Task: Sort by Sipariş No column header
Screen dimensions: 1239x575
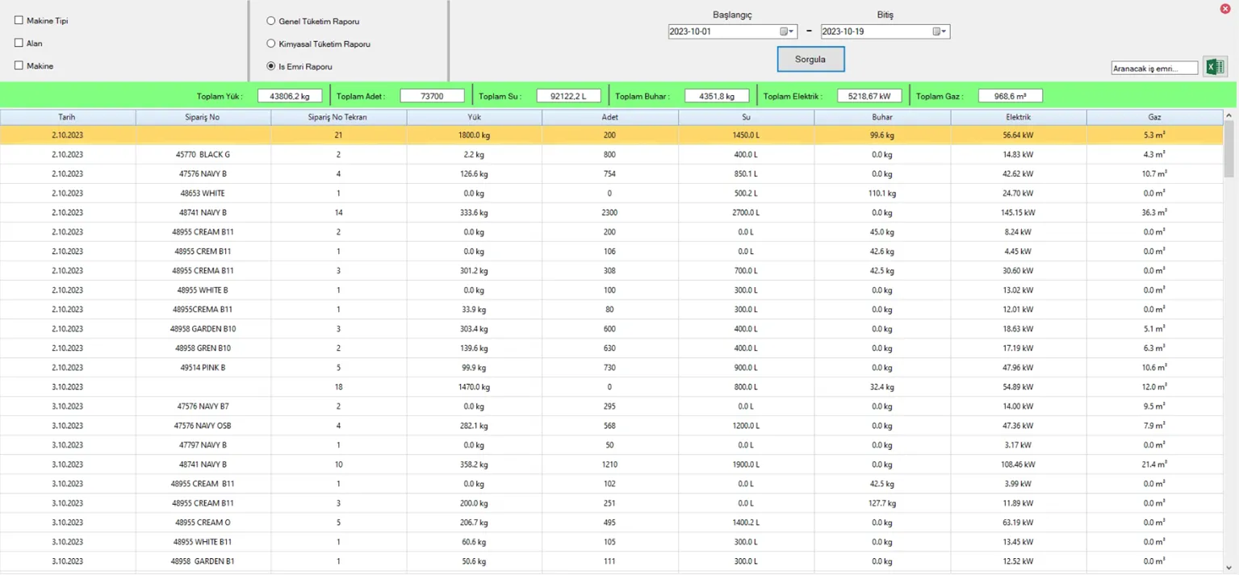Action: click(202, 118)
